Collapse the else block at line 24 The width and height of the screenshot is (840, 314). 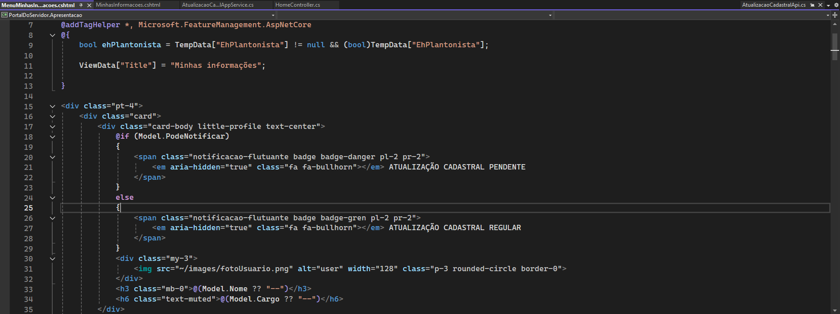[52, 198]
